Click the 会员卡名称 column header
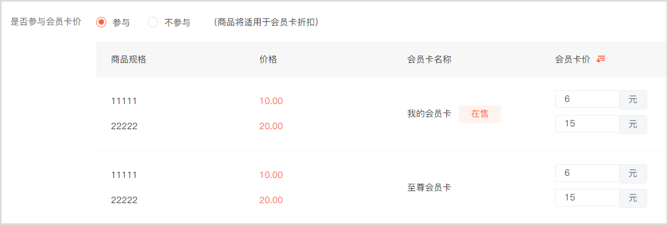 (x=429, y=60)
